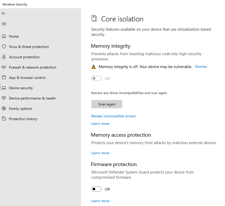225x206 pixels.
Task: Click Learn more under Memory integrity
Action: [x=100, y=123]
